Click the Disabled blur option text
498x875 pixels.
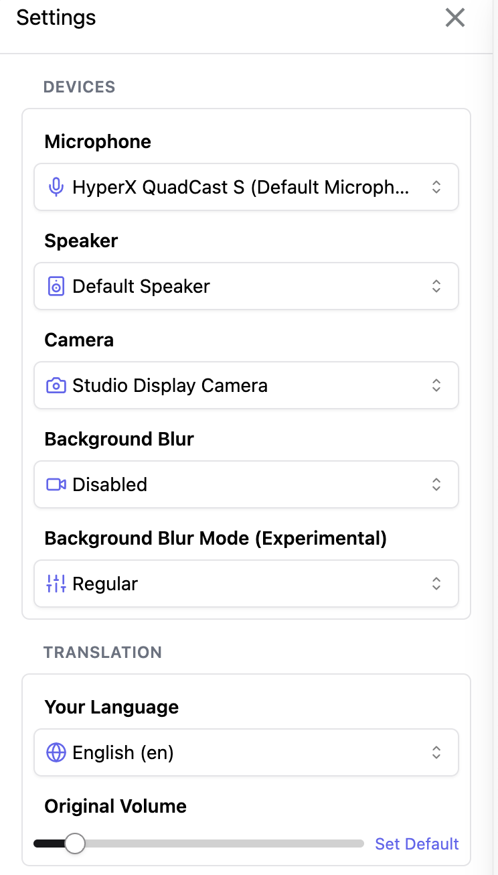110,484
